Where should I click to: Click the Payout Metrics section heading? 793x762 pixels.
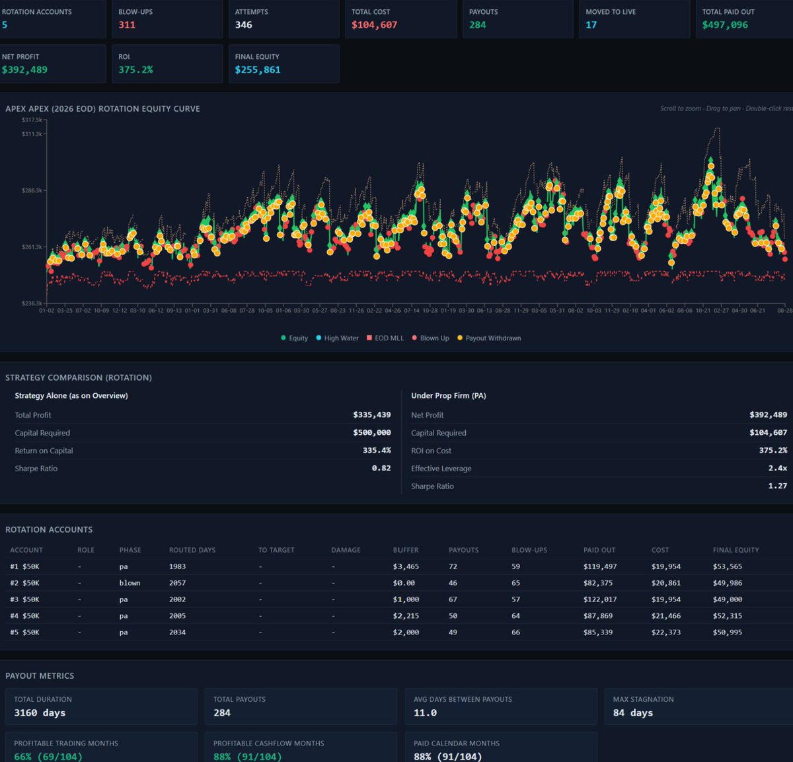[40, 675]
